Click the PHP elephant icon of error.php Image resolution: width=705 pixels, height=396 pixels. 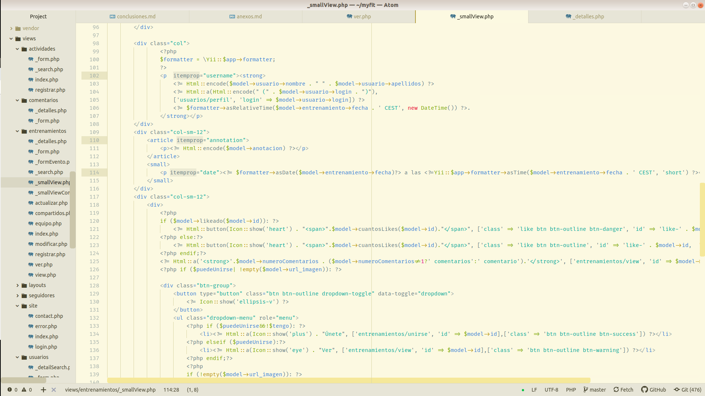(x=31, y=326)
